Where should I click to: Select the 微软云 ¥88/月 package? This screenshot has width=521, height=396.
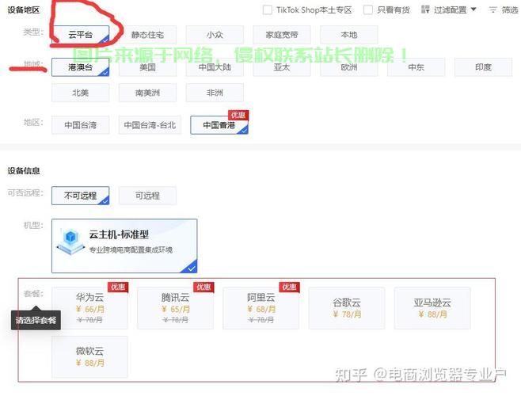tap(89, 356)
